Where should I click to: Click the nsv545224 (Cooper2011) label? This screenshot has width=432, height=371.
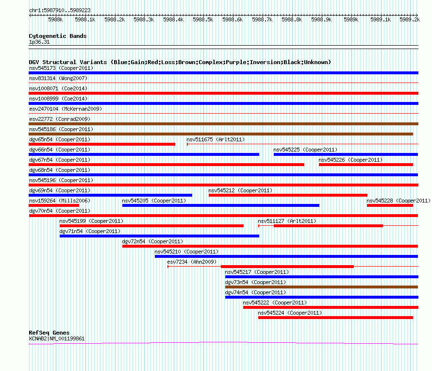pos(290,313)
